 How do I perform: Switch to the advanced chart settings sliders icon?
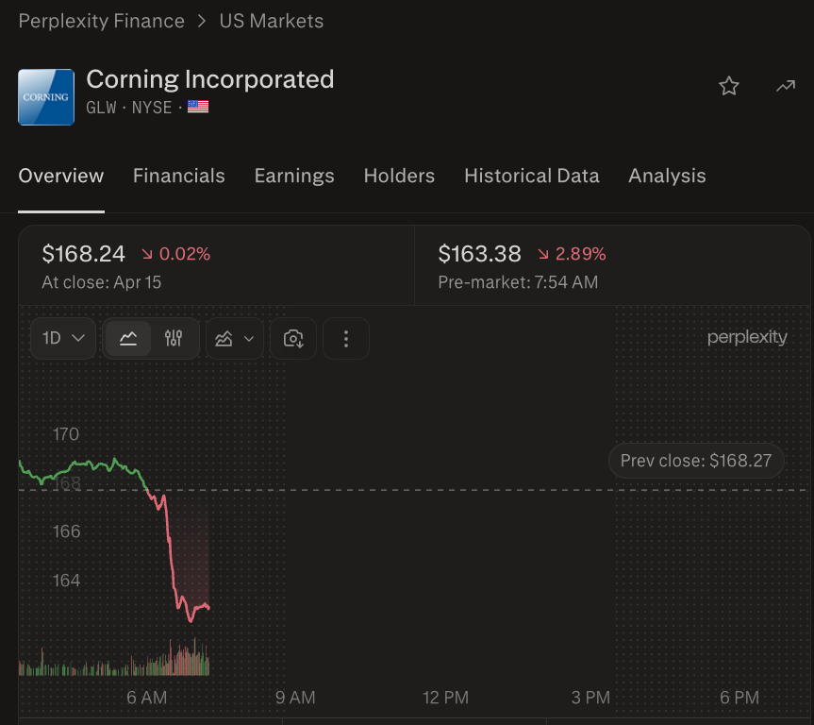[174, 338]
